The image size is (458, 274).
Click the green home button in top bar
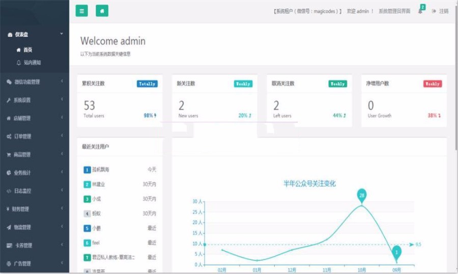point(102,11)
